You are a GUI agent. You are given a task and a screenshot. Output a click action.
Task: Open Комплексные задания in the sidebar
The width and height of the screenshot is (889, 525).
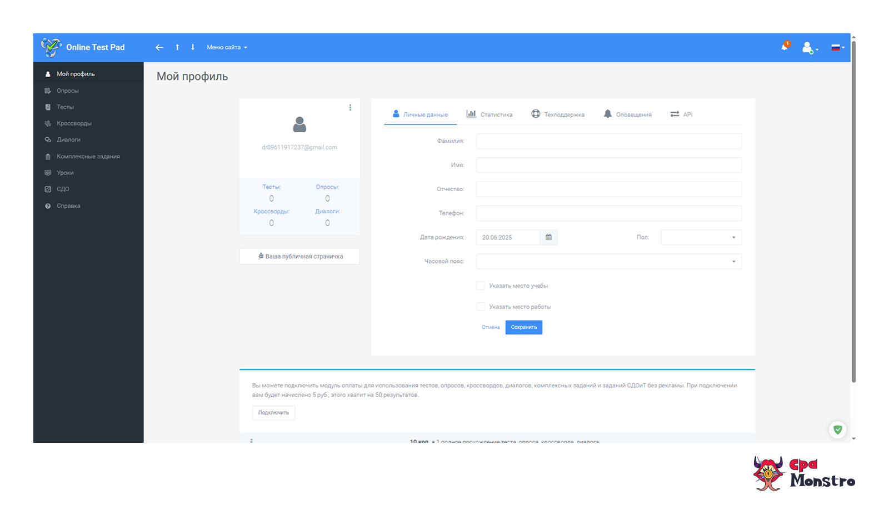[x=88, y=156]
